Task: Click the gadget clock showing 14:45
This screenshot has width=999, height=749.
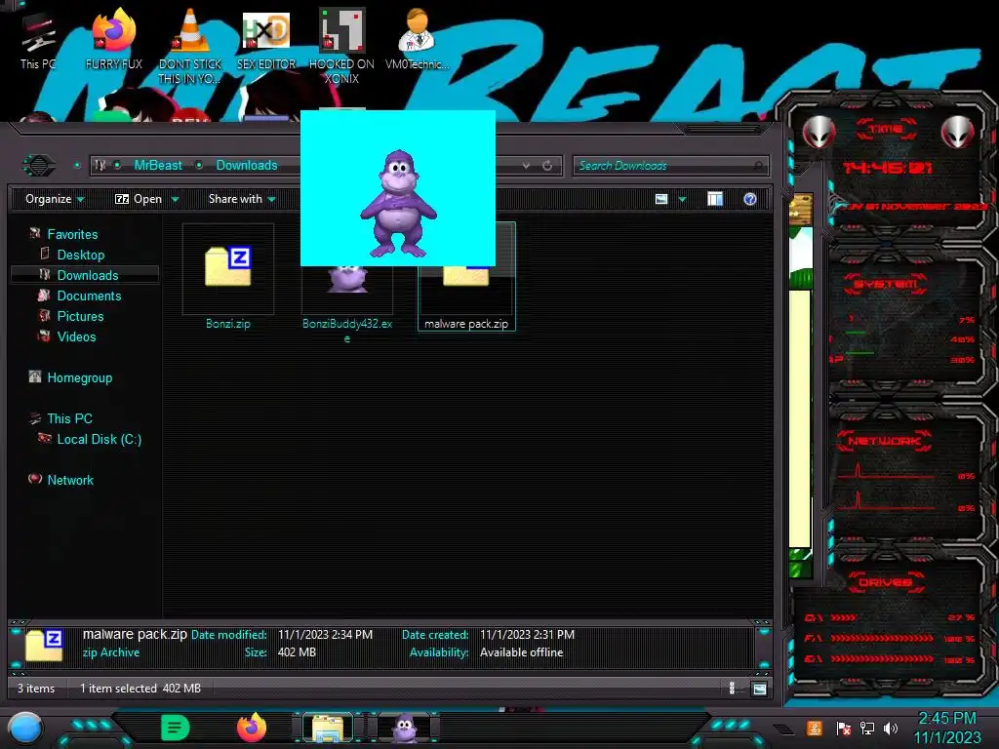Action: [x=888, y=168]
